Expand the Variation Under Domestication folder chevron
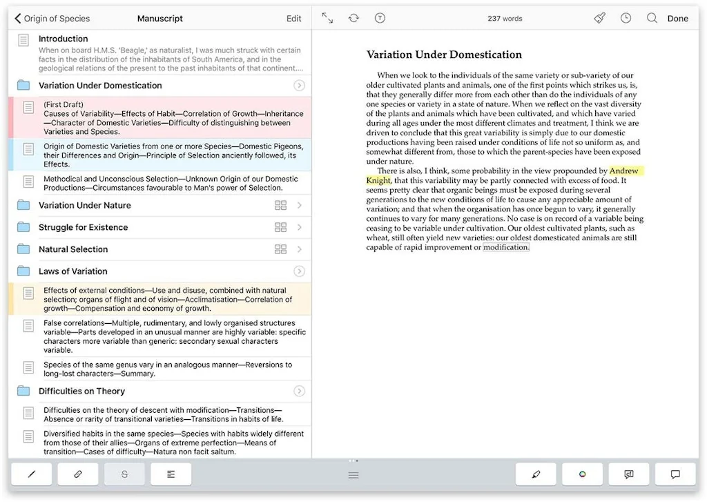 tap(300, 86)
